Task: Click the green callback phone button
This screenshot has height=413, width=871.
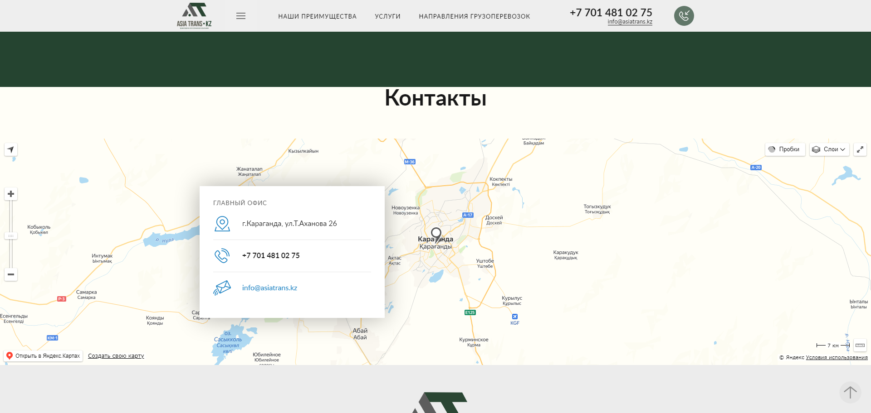Action: click(684, 16)
